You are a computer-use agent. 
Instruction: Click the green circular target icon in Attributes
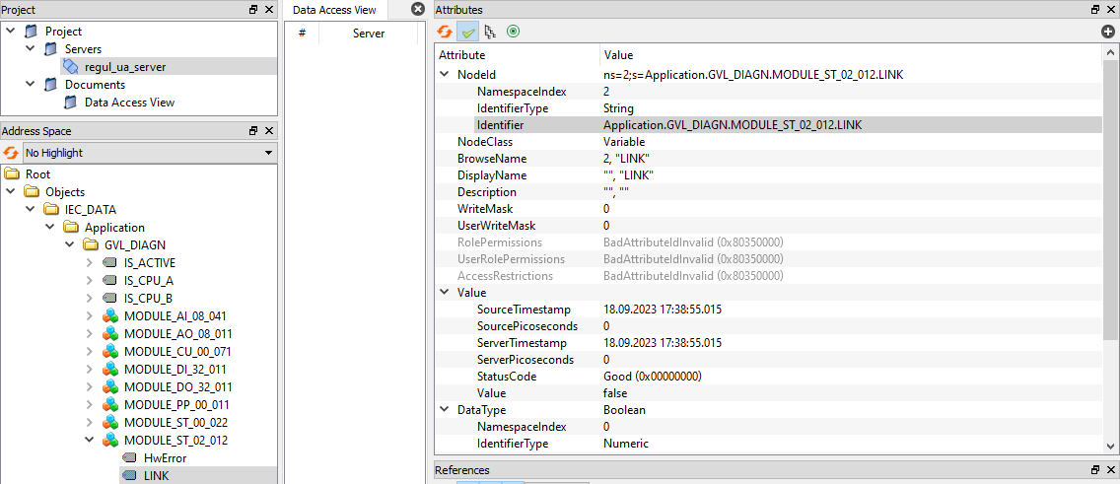513,32
